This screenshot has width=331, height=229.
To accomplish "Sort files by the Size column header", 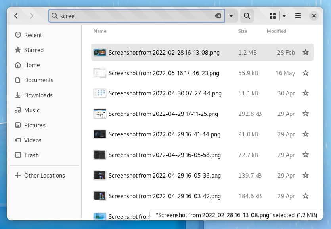I will [243, 31].
